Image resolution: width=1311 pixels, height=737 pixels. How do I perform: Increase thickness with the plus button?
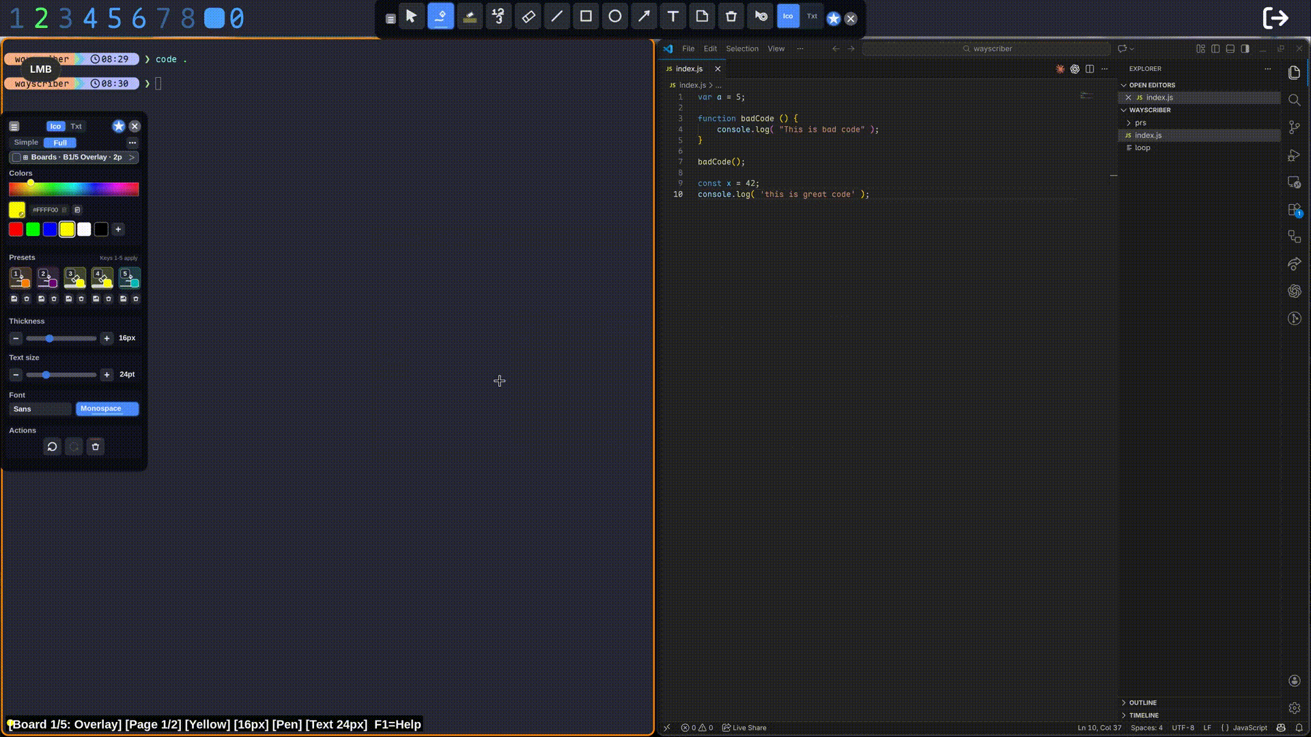[x=107, y=338]
